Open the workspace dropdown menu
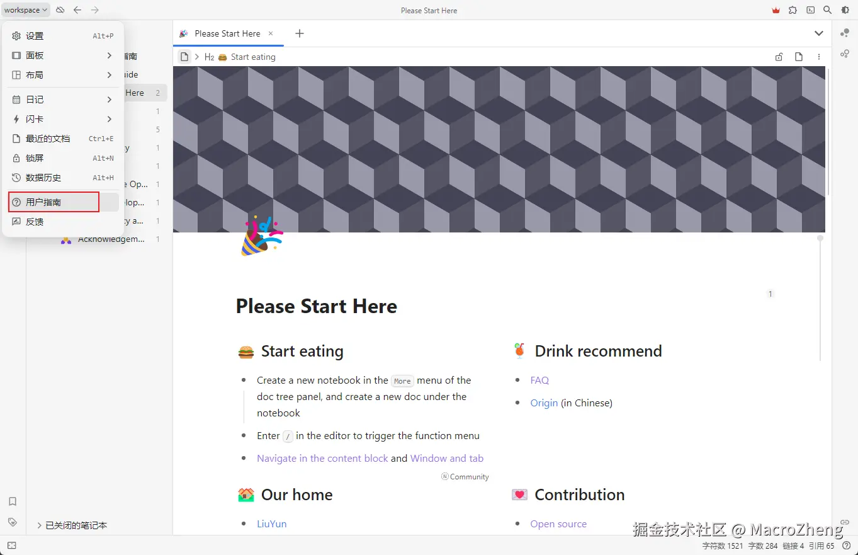 (26, 10)
